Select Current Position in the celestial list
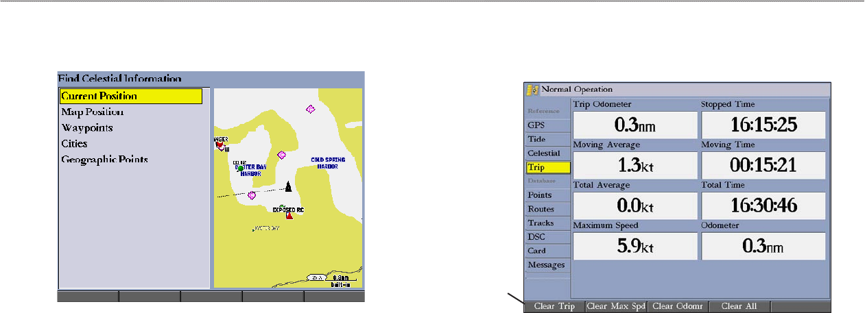865x313 pixels. click(x=130, y=97)
